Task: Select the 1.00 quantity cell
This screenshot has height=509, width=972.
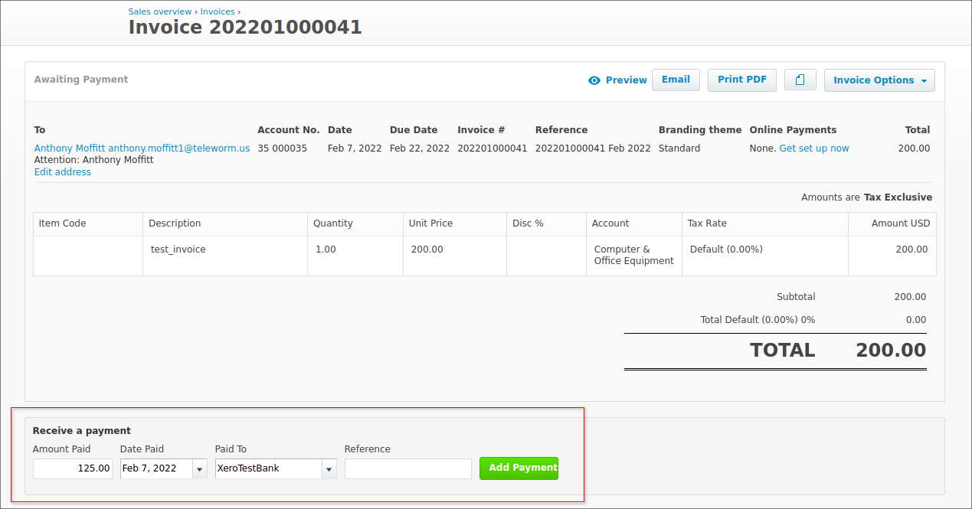Action: pos(326,250)
